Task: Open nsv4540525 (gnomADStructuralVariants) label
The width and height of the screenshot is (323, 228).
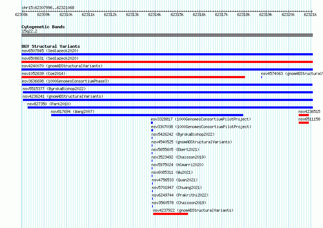Action: click(x=192, y=142)
